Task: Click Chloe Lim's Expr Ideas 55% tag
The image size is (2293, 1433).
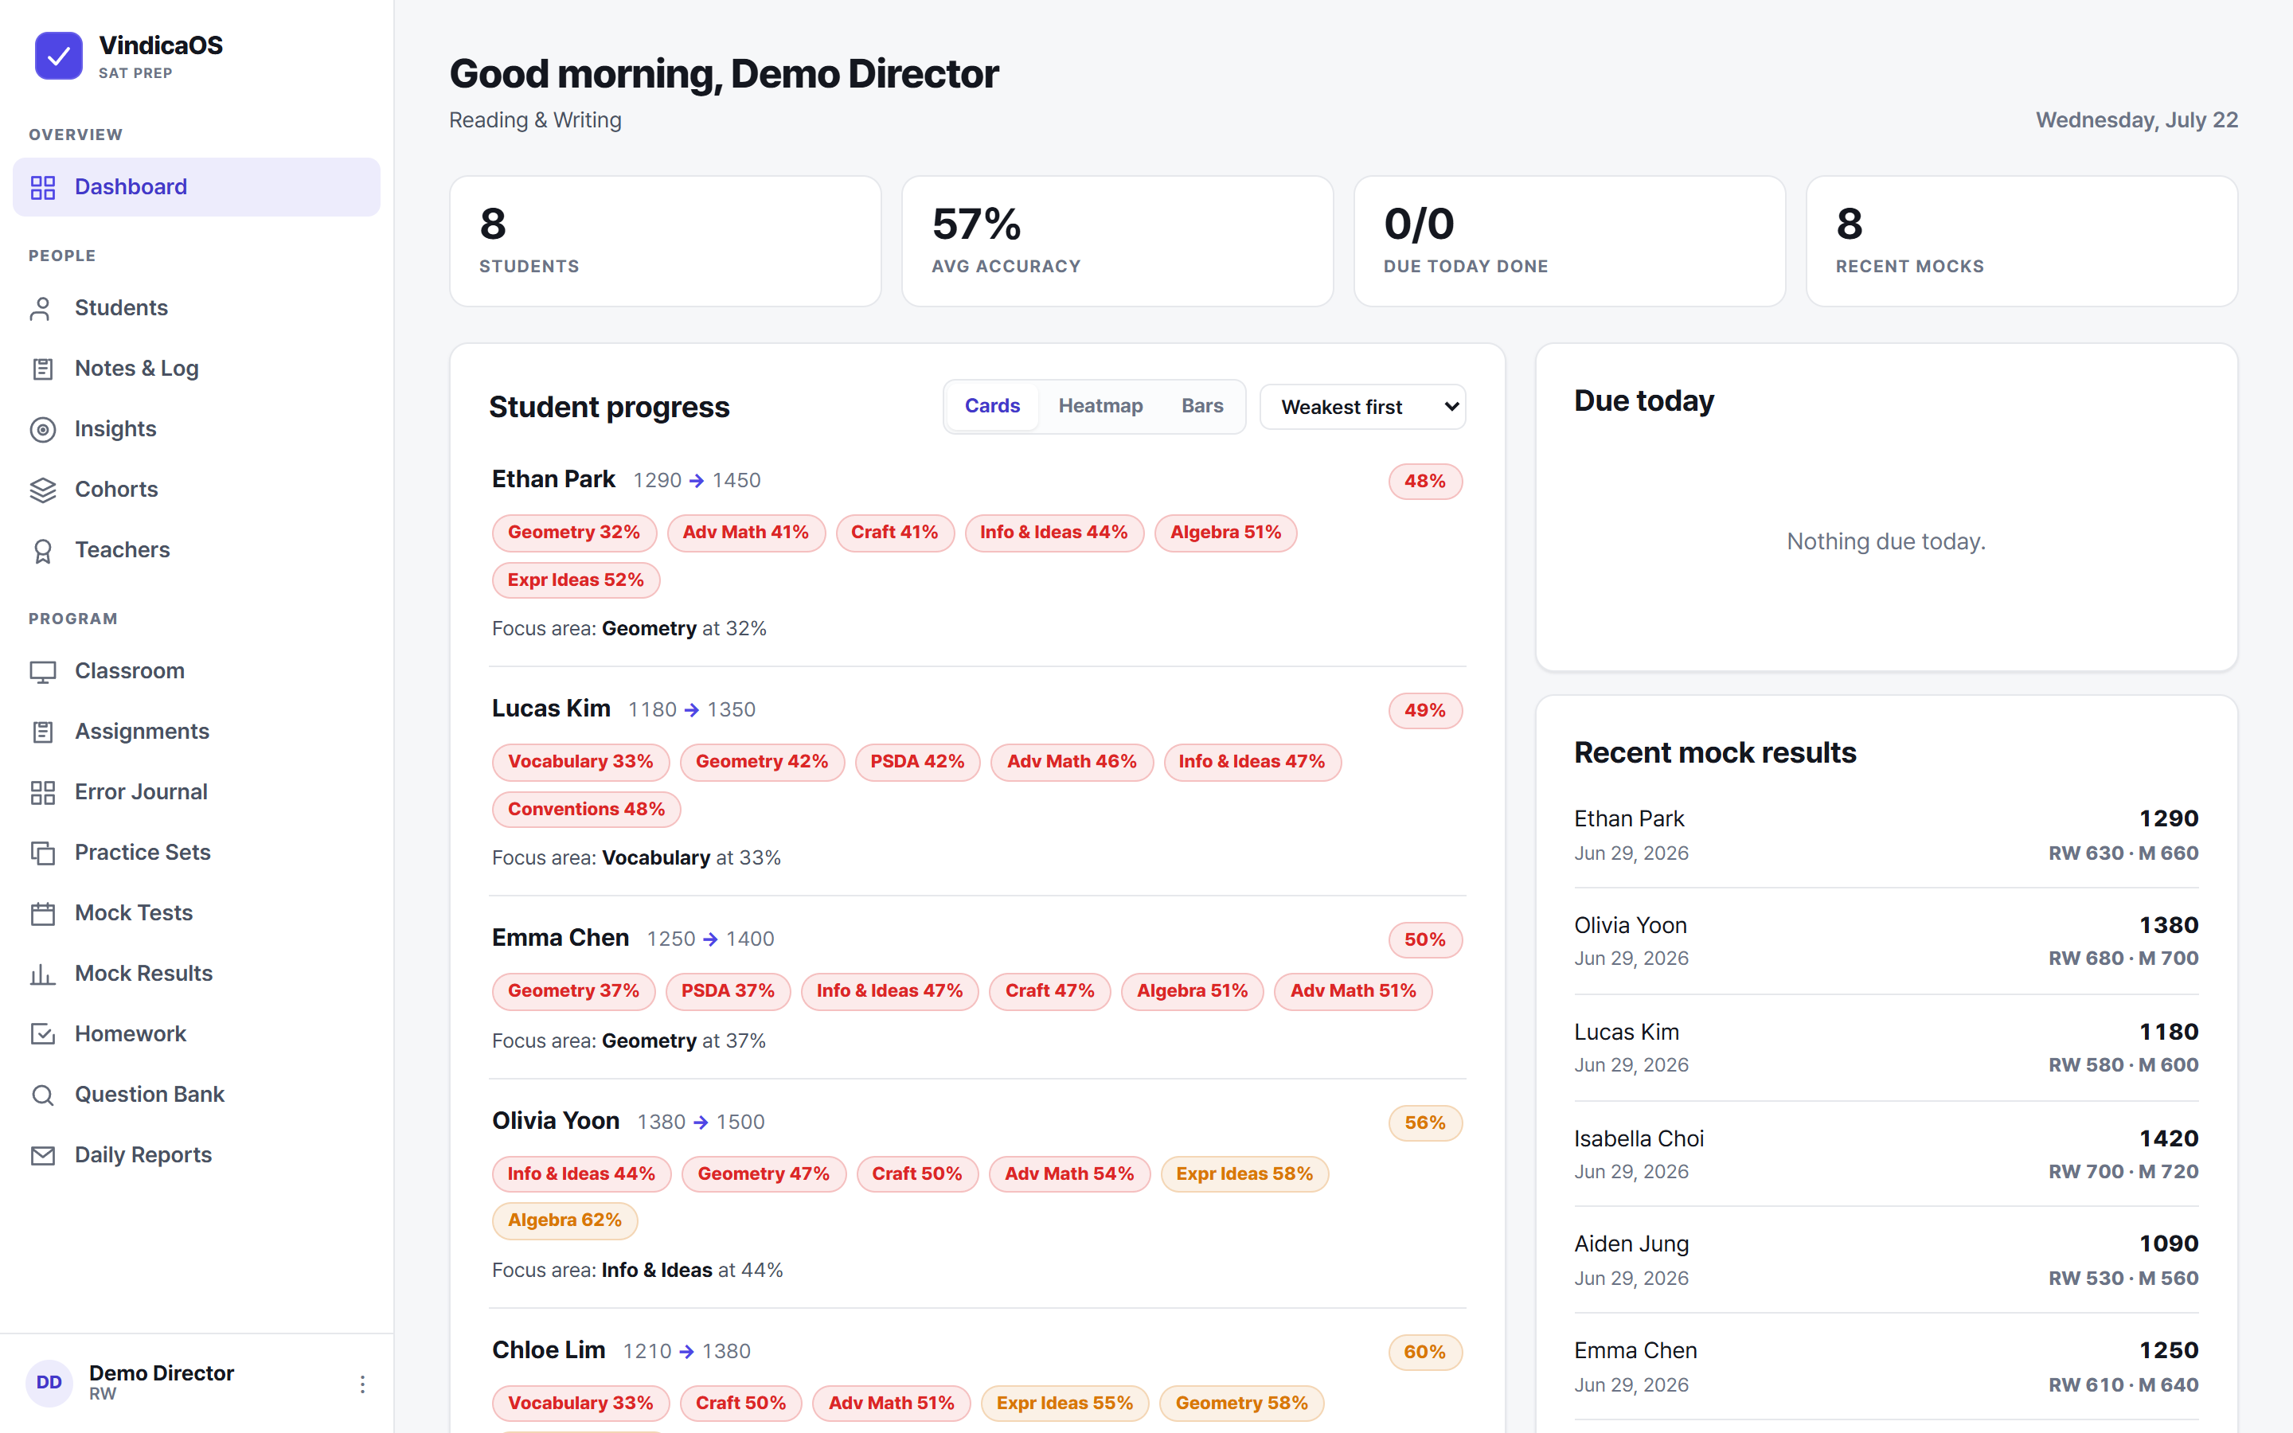Action: pos(1064,1404)
